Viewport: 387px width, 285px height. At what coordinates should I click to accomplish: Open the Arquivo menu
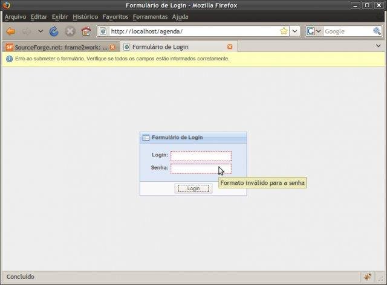(15, 17)
